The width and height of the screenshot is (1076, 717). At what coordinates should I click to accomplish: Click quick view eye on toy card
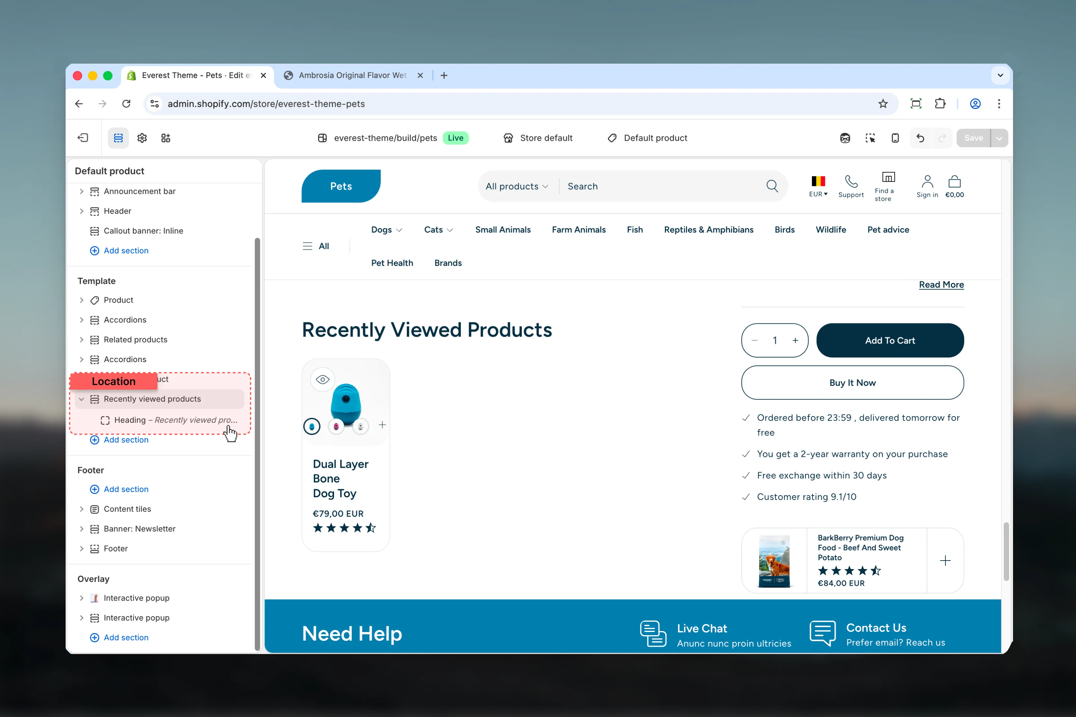[323, 379]
